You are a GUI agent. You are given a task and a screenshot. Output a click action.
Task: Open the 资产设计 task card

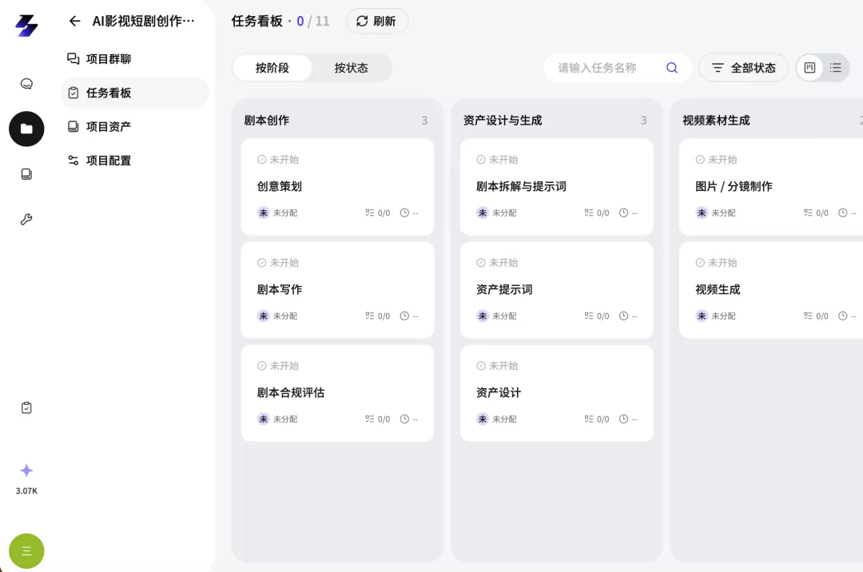coord(556,393)
